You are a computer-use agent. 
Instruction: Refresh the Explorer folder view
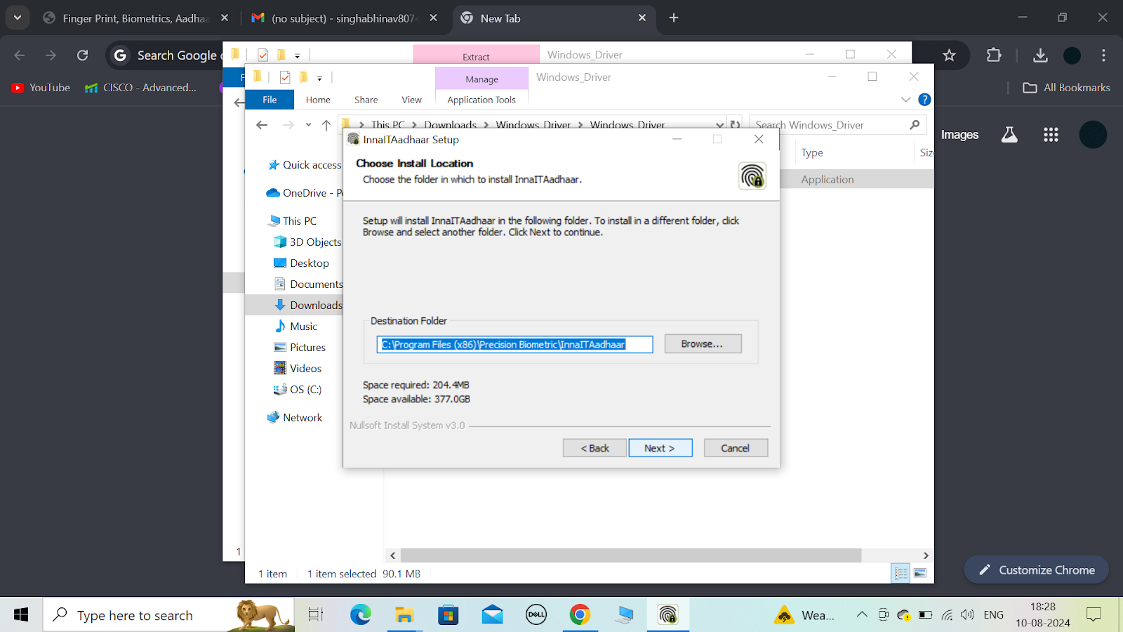tap(735, 124)
